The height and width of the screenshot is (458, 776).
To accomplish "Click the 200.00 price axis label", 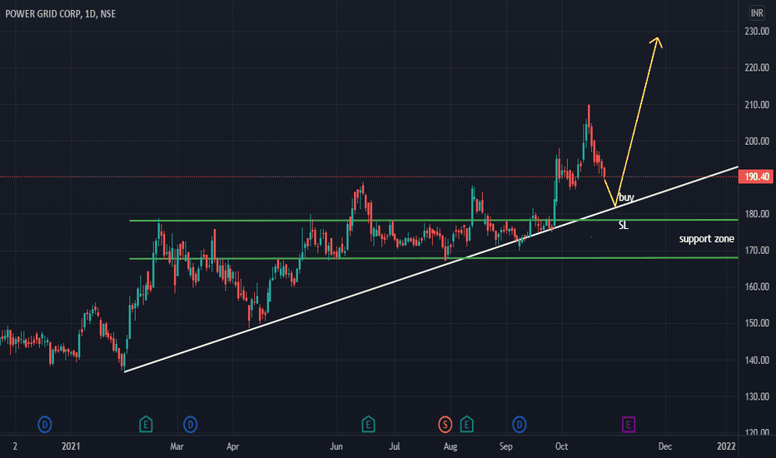I will pos(757,141).
